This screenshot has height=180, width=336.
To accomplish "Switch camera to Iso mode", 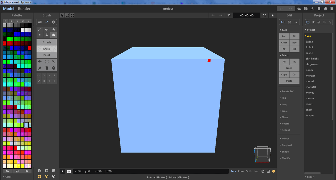I will (256, 171).
